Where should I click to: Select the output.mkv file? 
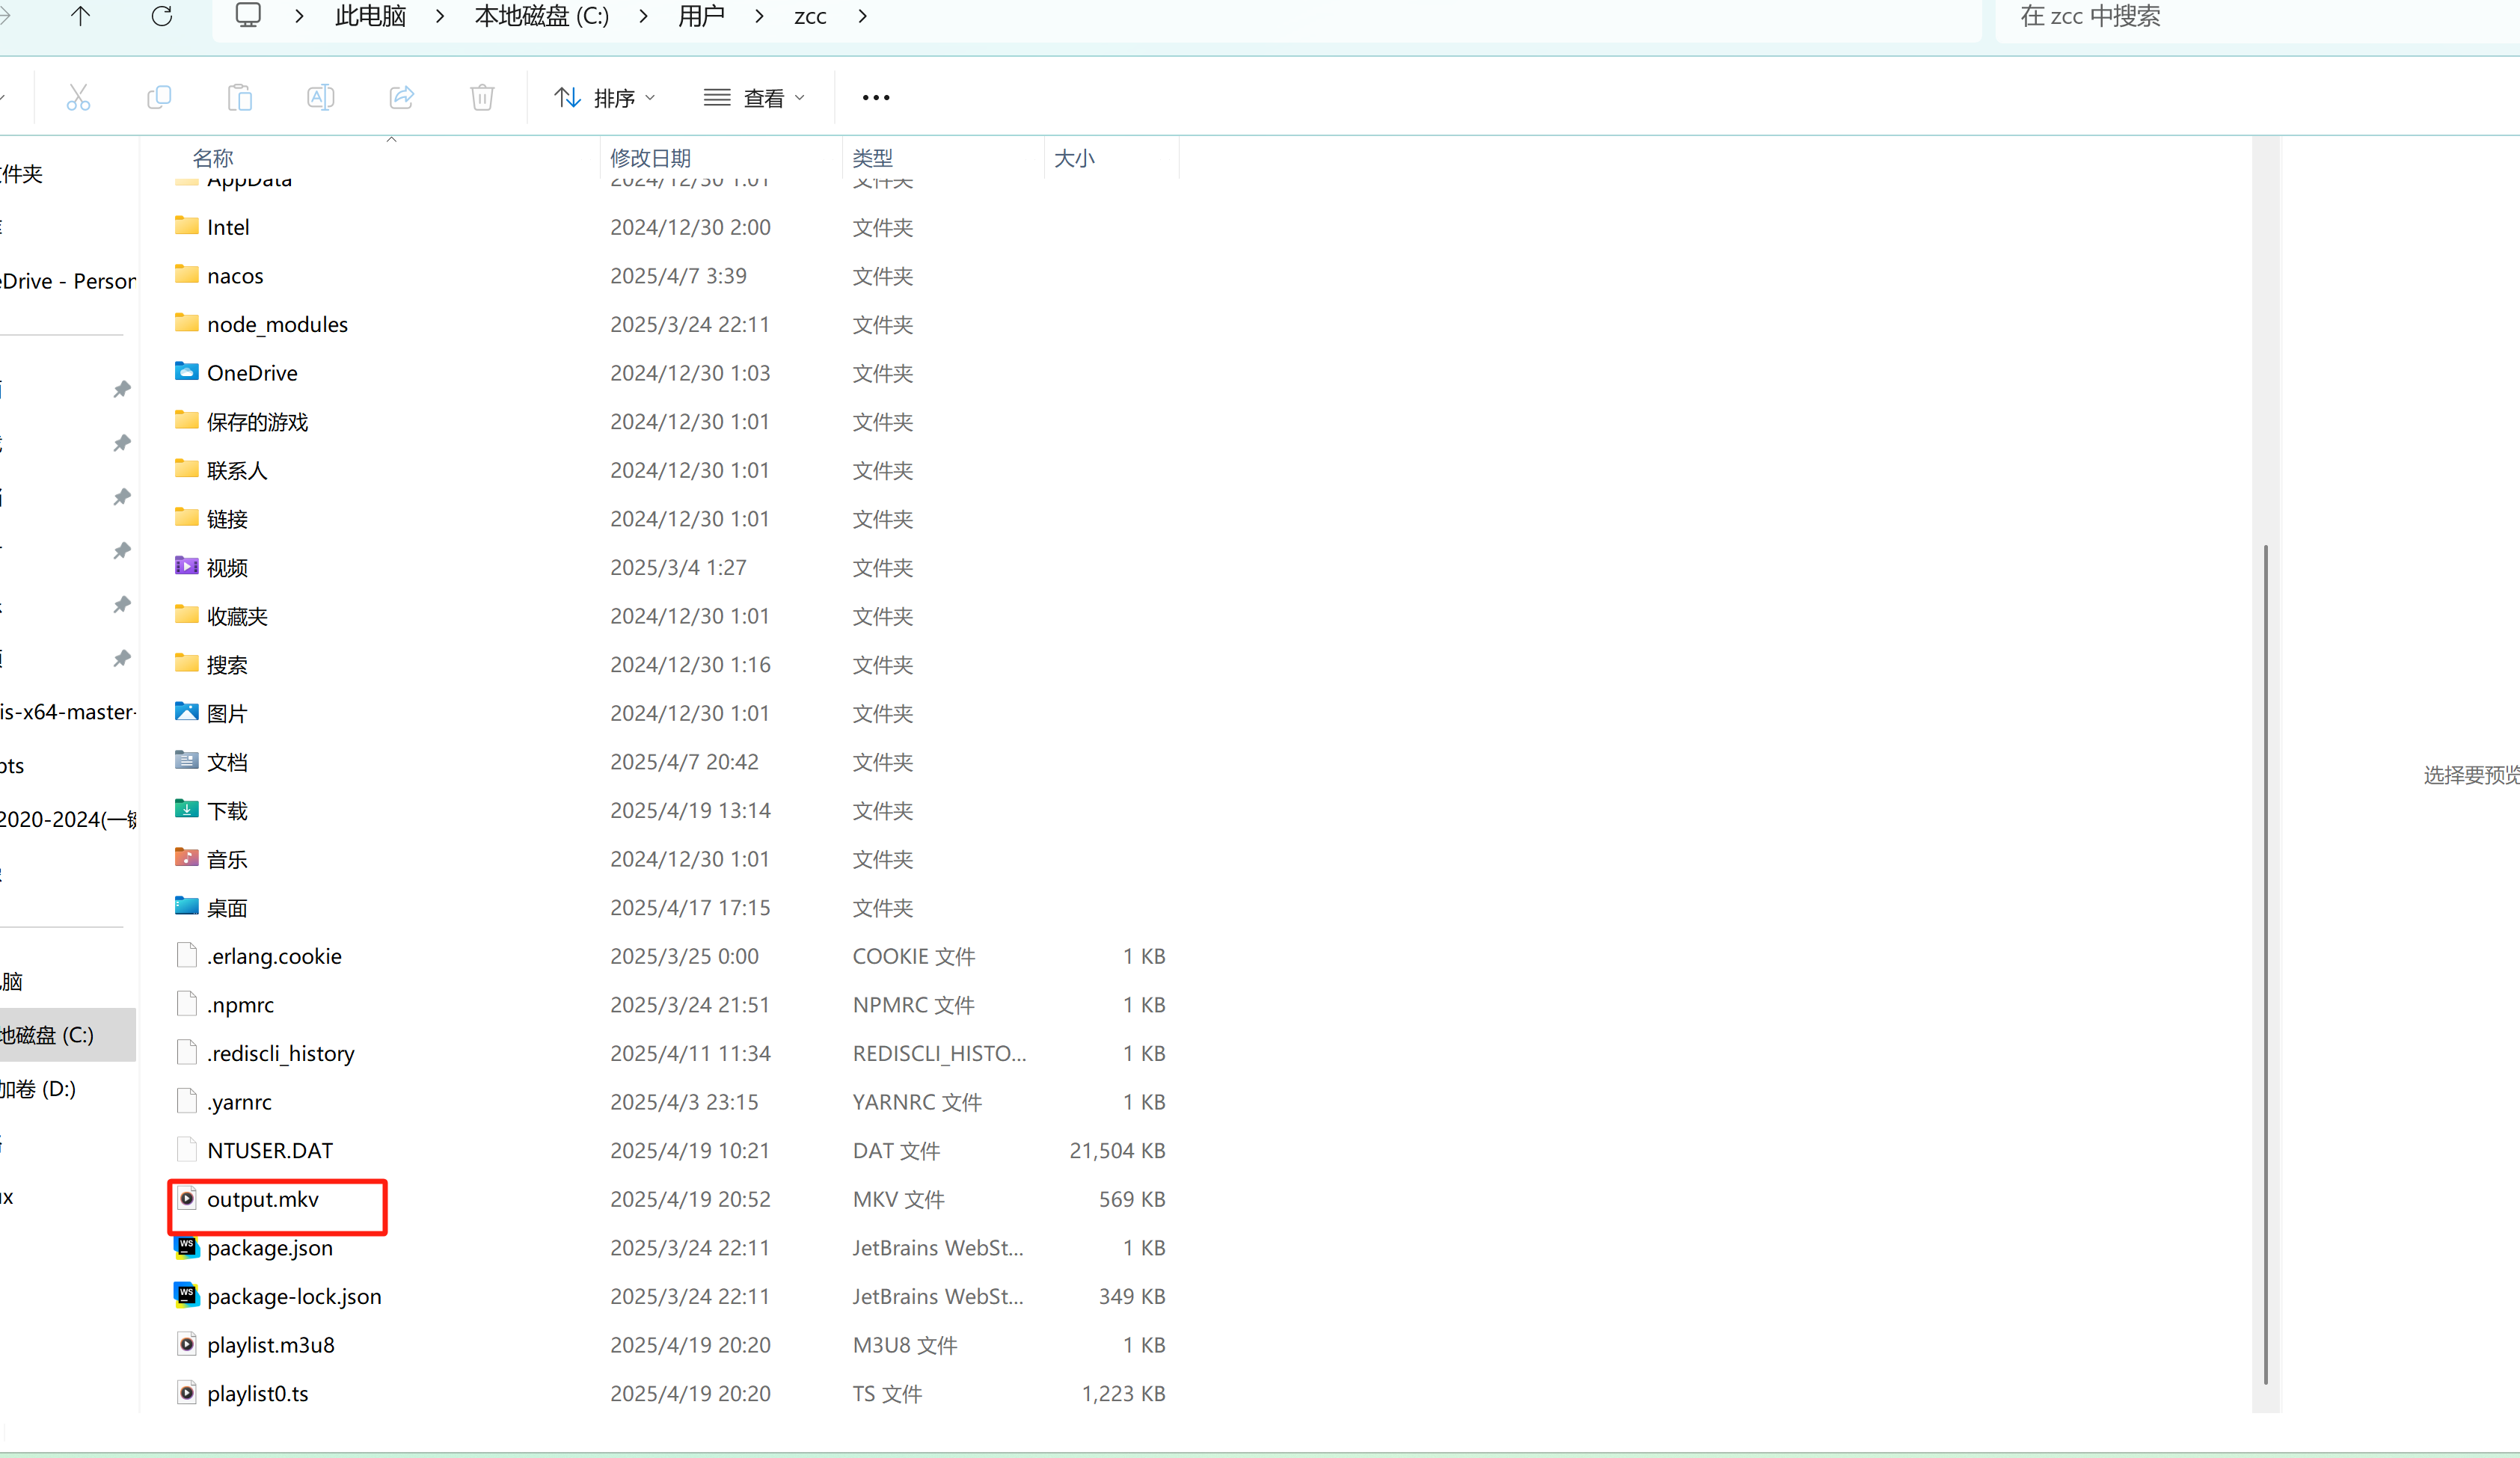263,1199
